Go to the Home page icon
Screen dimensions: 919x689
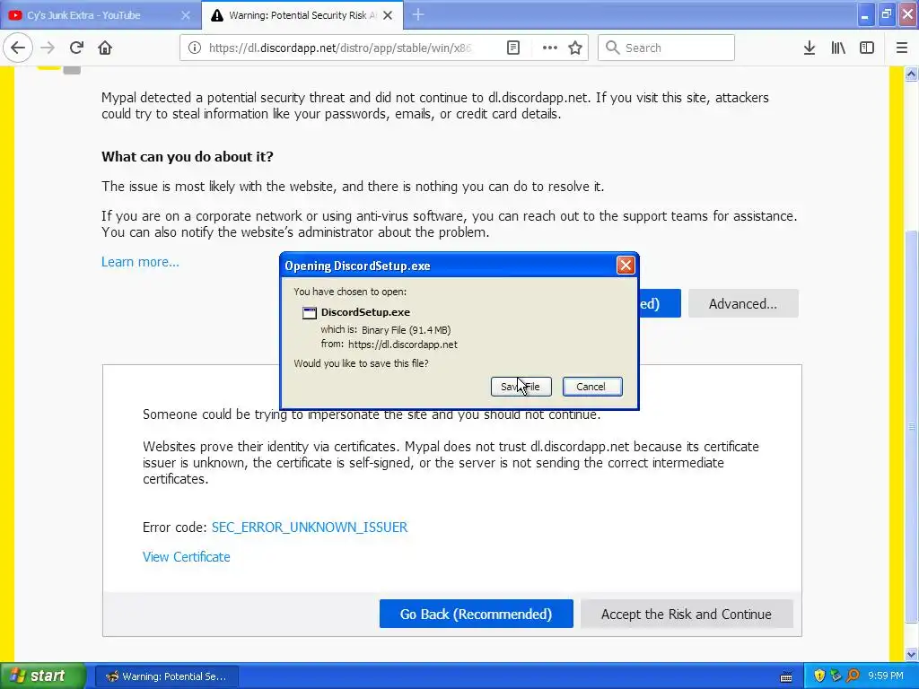[105, 48]
